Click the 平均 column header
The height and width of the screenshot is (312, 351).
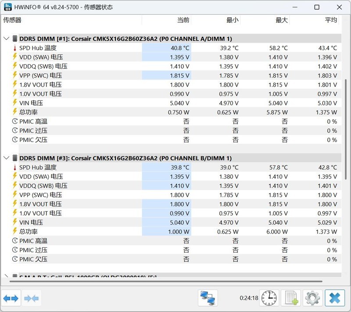click(331, 20)
